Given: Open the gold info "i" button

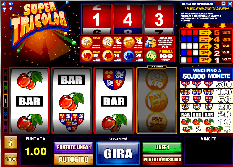Looking at the screenshot, I should tap(11, 143).
